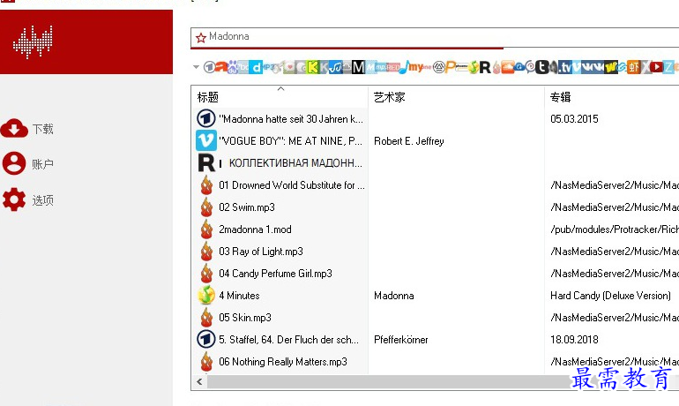Select the Tumblr 't' source icon
This screenshot has width=679, height=406.
[x=542, y=67]
